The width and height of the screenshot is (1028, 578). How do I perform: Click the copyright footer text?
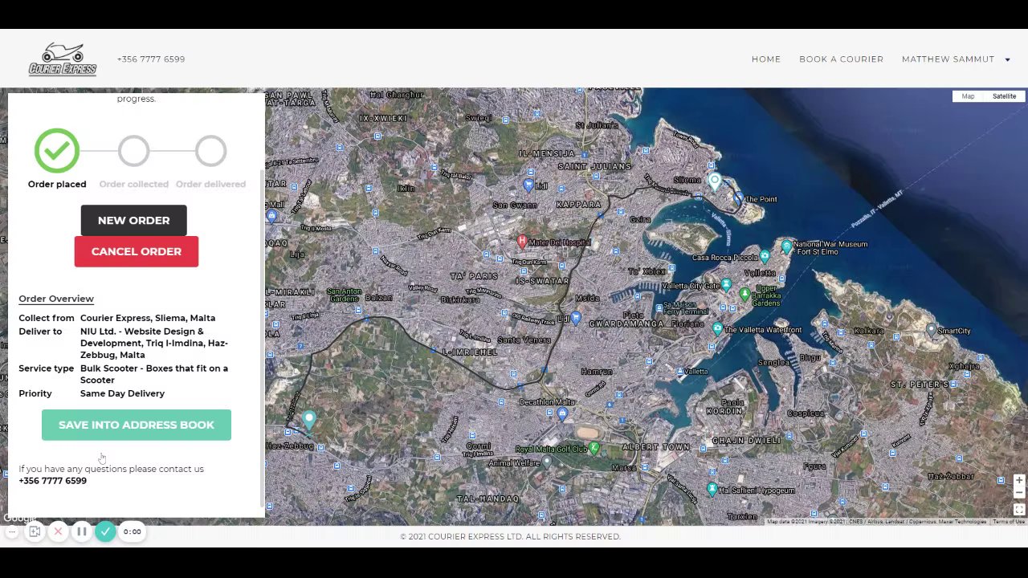click(510, 536)
